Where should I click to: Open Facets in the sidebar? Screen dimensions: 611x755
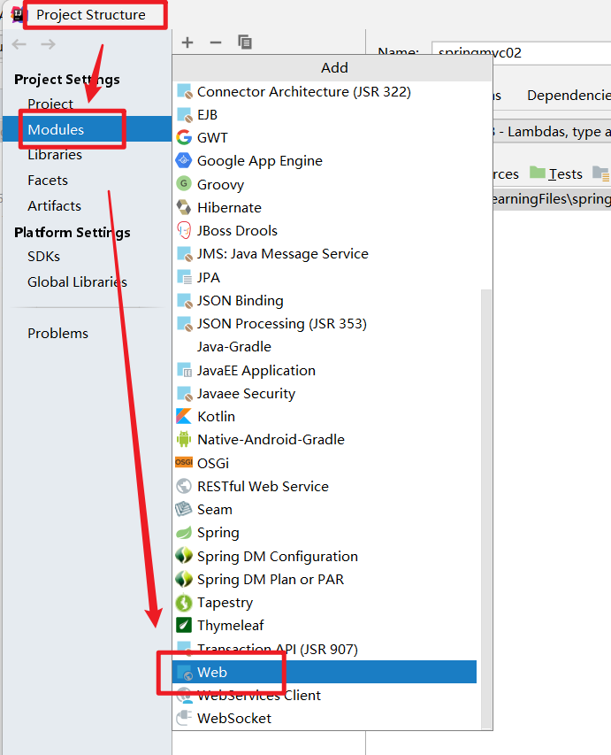(x=48, y=180)
